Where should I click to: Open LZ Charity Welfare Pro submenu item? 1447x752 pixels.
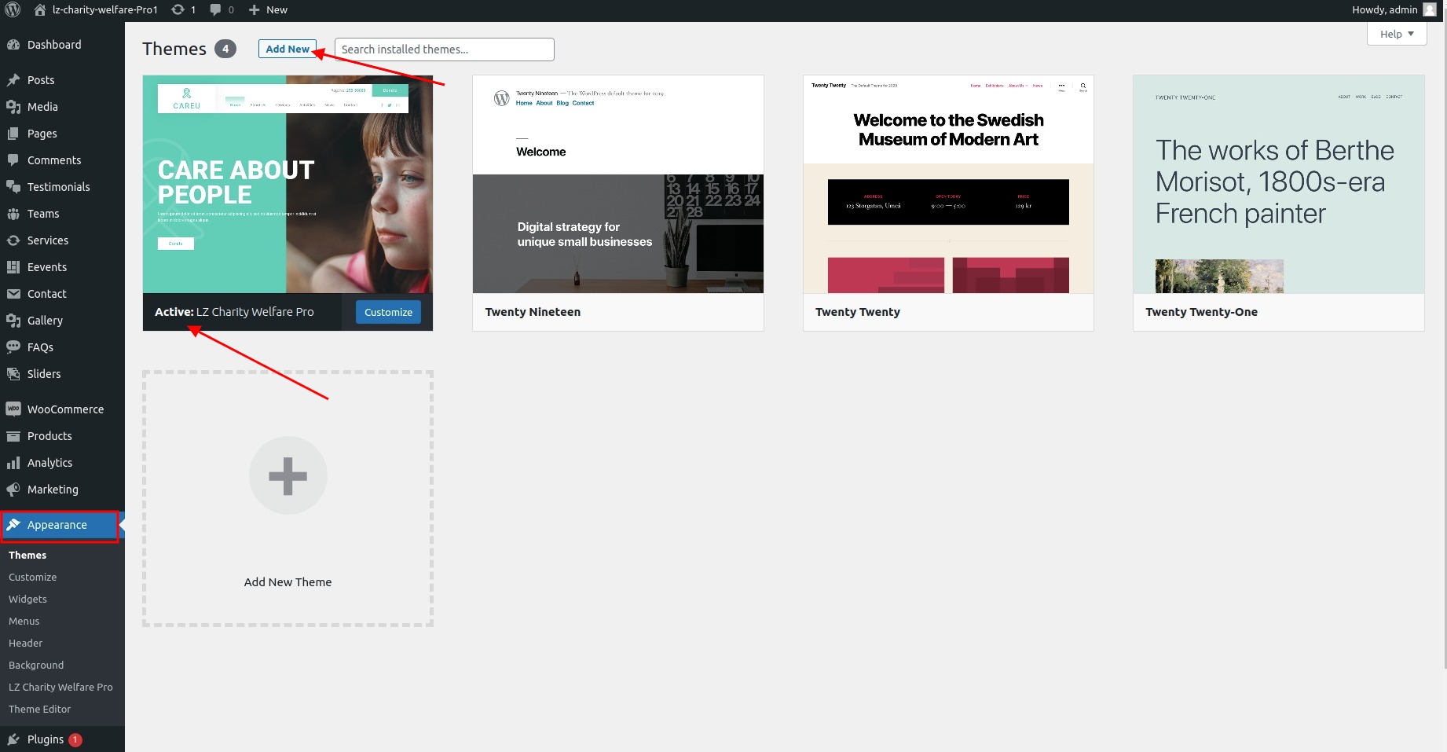[x=60, y=687]
